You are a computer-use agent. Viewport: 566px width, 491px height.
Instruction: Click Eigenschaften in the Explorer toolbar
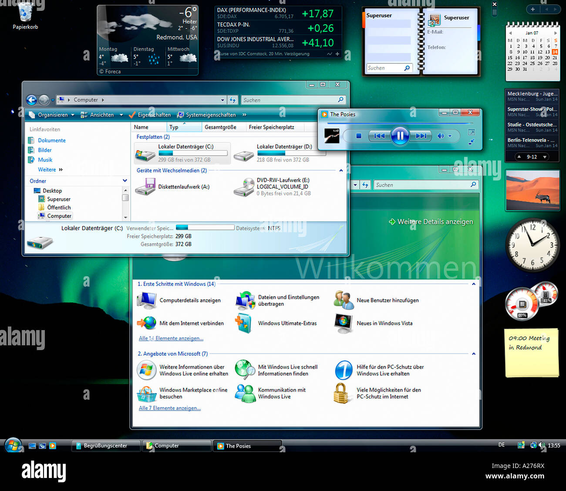tap(150, 115)
